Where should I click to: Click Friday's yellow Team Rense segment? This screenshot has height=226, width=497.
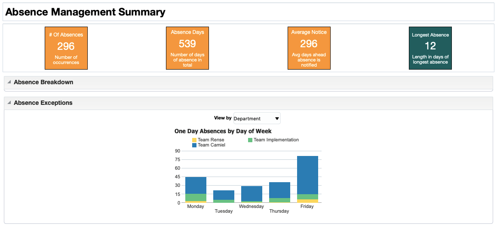[x=307, y=201]
